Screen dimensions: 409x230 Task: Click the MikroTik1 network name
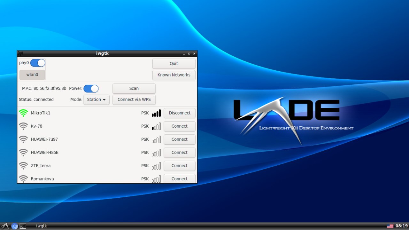click(x=41, y=113)
